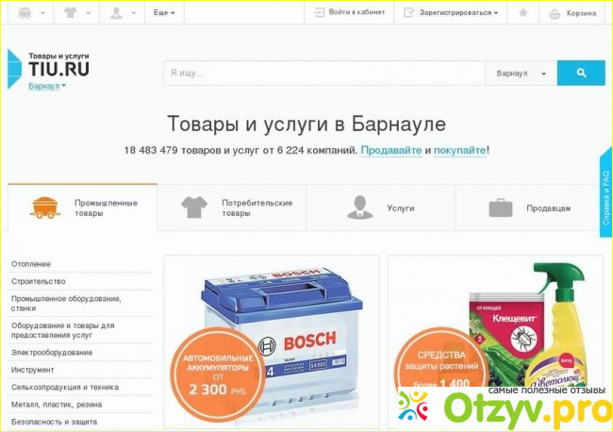Expand the Еще dropdown menu
Screen dimensions: 613x432
[x=165, y=13]
